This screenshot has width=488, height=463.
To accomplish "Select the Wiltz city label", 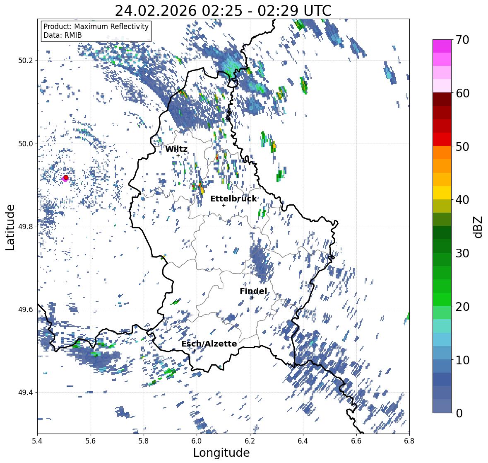I will click(176, 149).
